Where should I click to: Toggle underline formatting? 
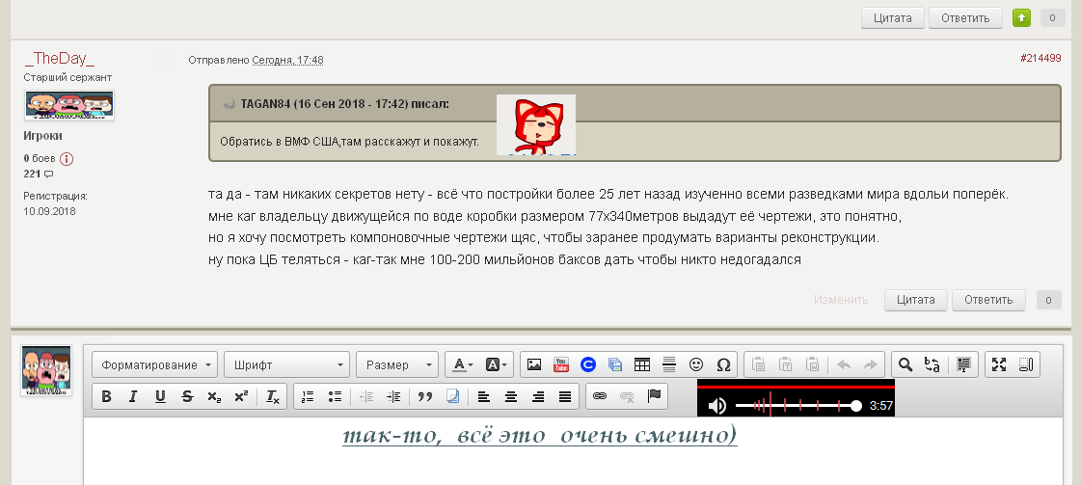[160, 395]
